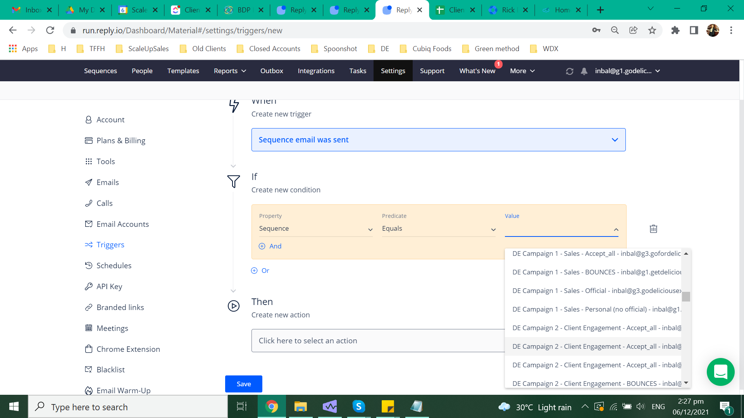
Task: Open the Outbox page
Action: (x=272, y=71)
